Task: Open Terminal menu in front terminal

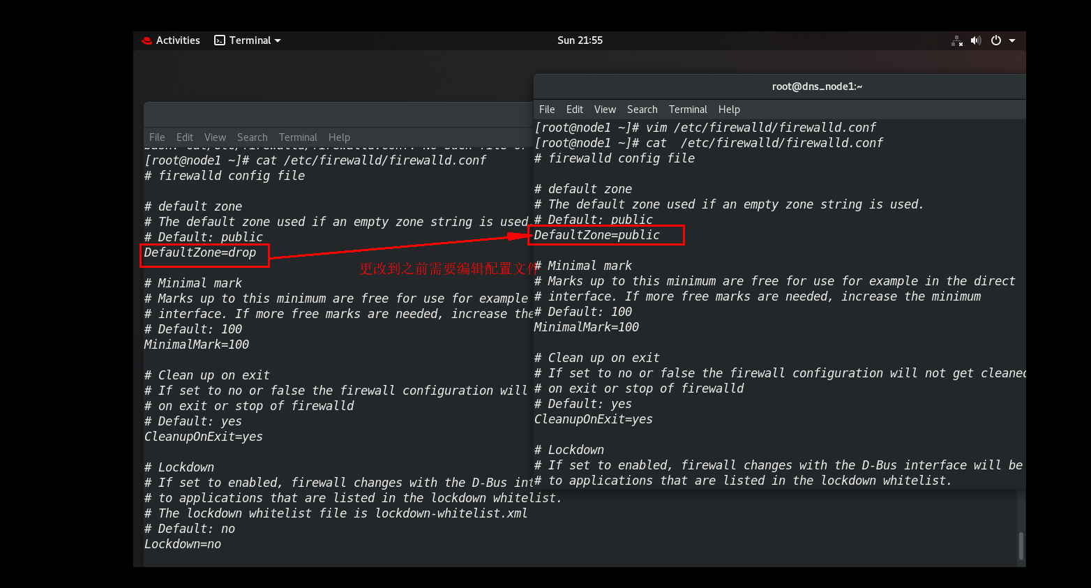Action: click(688, 110)
